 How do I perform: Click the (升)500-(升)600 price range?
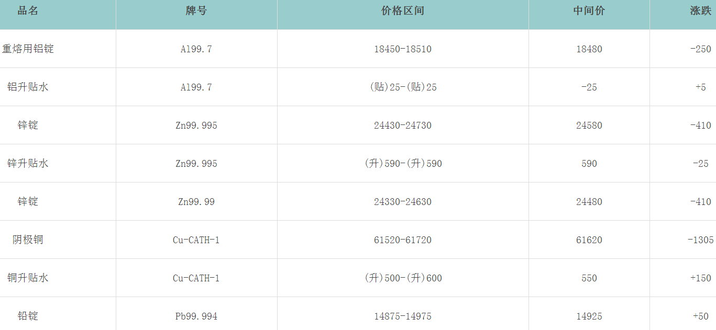pos(403,278)
